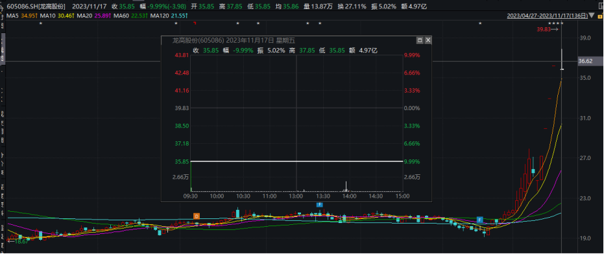Select the MA20 indicator label
Viewport: 604px width, 254px height.
click(84, 16)
